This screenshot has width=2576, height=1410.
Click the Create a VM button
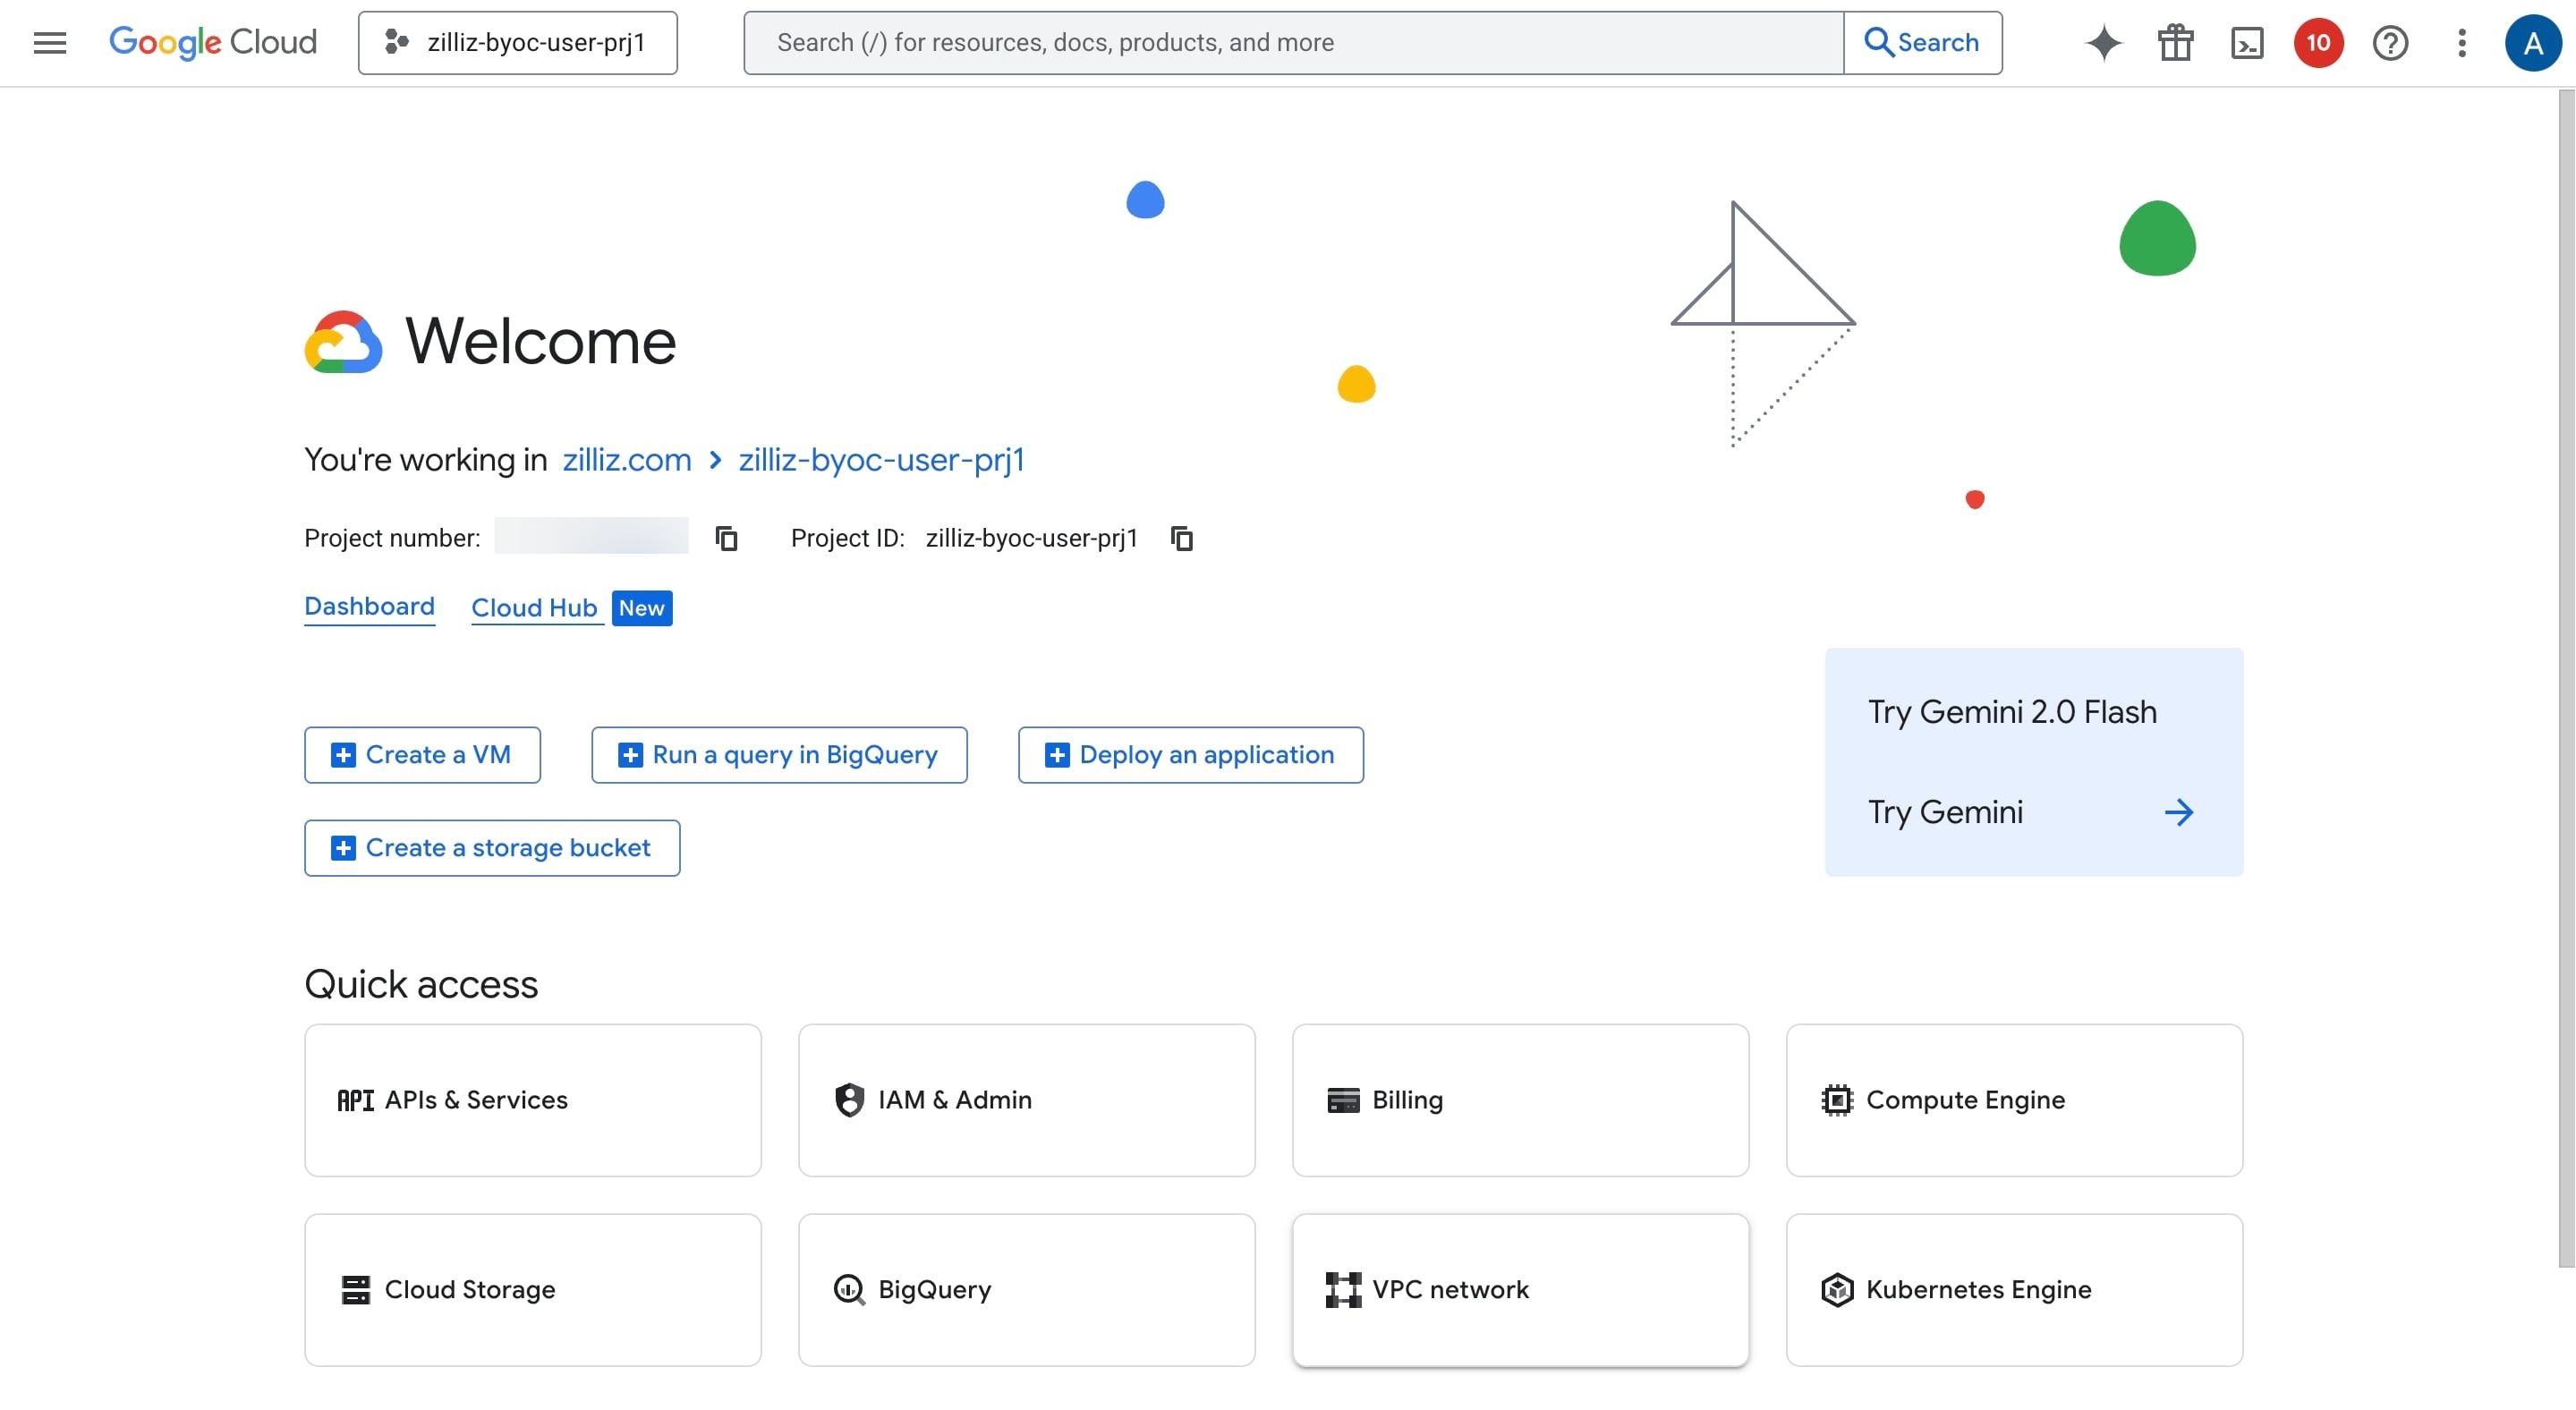[422, 755]
